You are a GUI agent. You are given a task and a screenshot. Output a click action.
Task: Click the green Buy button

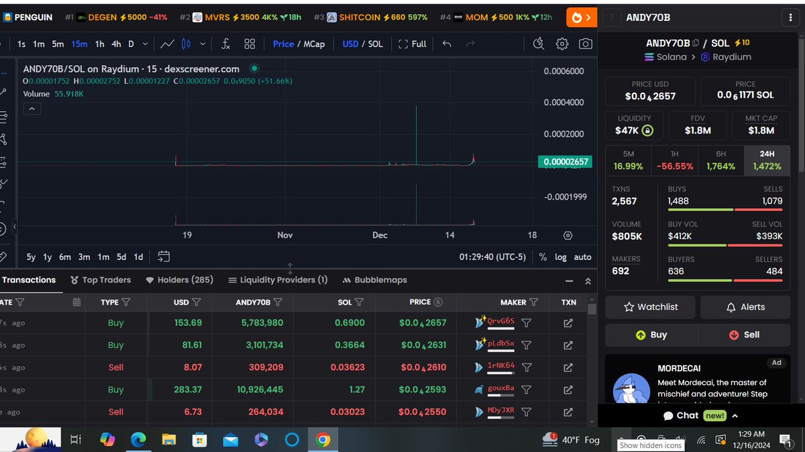651,335
